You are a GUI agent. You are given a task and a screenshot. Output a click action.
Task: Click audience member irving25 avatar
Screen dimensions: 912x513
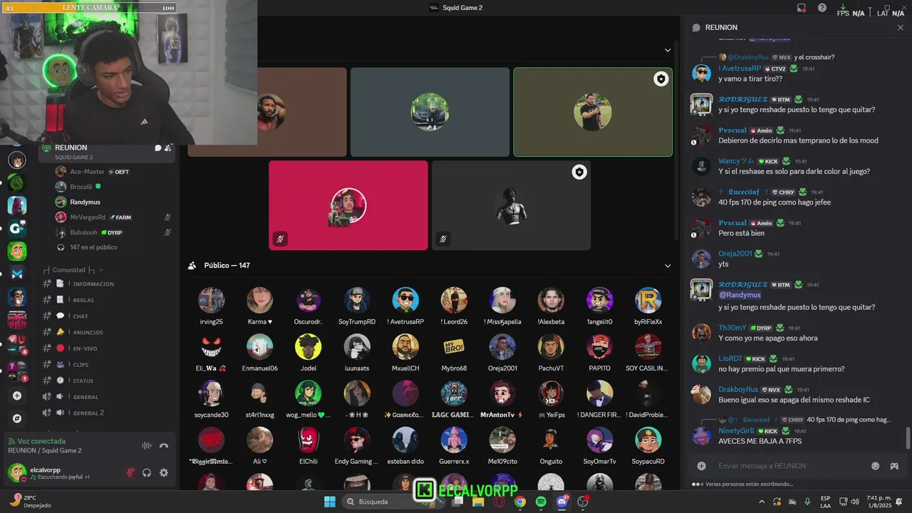(x=211, y=300)
